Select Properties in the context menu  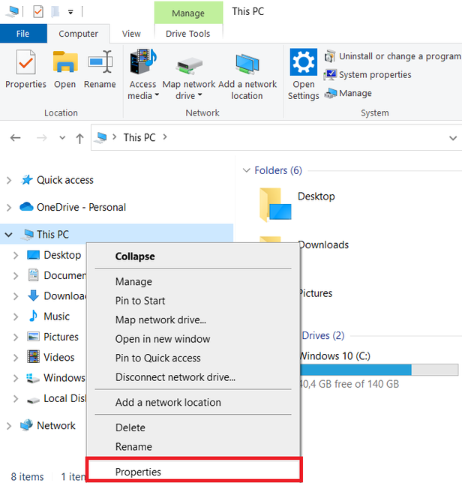(x=138, y=472)
